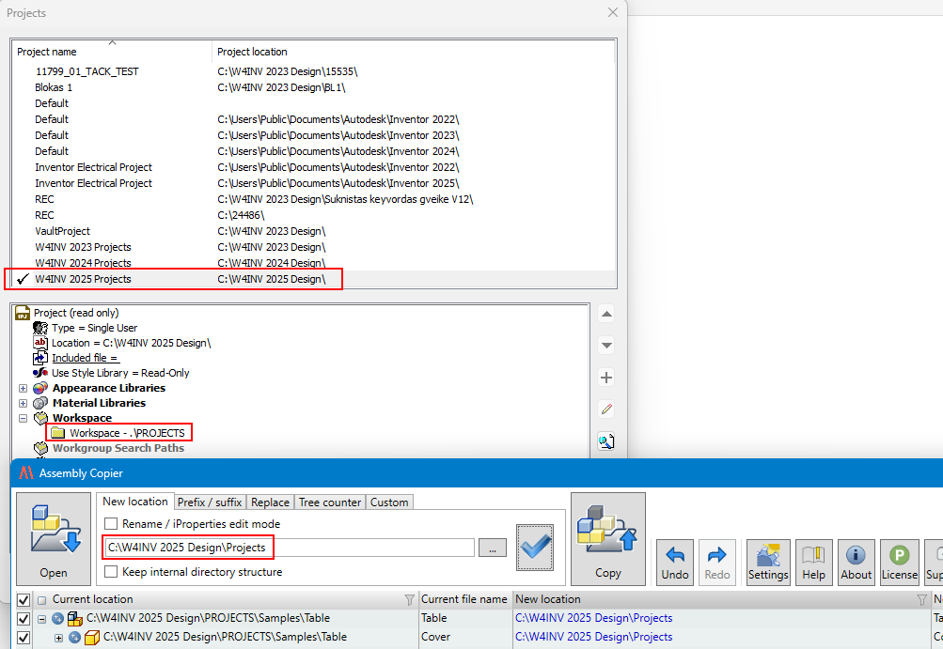Toggle the small checkbox beside Current location header
Viewport: 943px width, 649px height.
(x=42, y=600)
